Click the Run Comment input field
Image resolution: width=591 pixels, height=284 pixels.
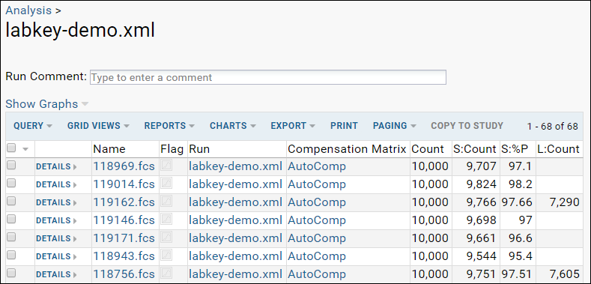click(268, 77)
